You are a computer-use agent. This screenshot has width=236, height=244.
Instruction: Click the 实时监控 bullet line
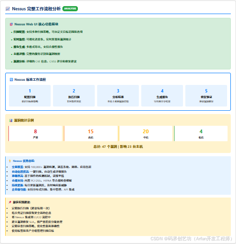click(x=42, y=39)
